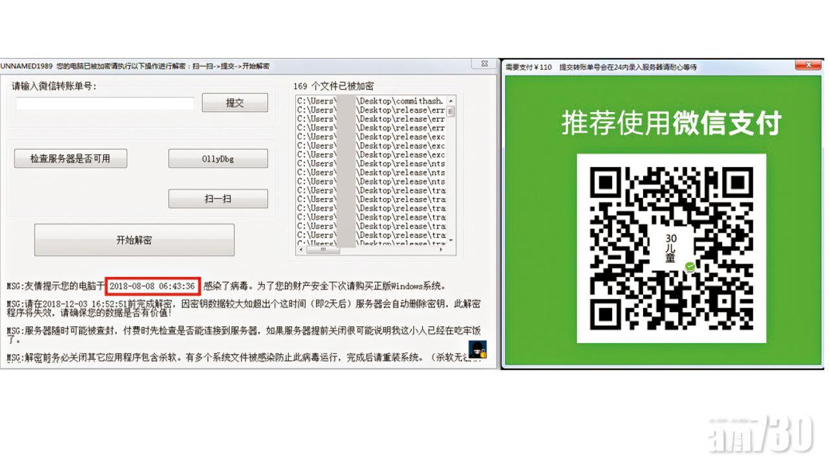Click the vertical scrollbar thumb of encrypted files
The height and width of the screenshot is (466, 829).
tap(449, 113)
